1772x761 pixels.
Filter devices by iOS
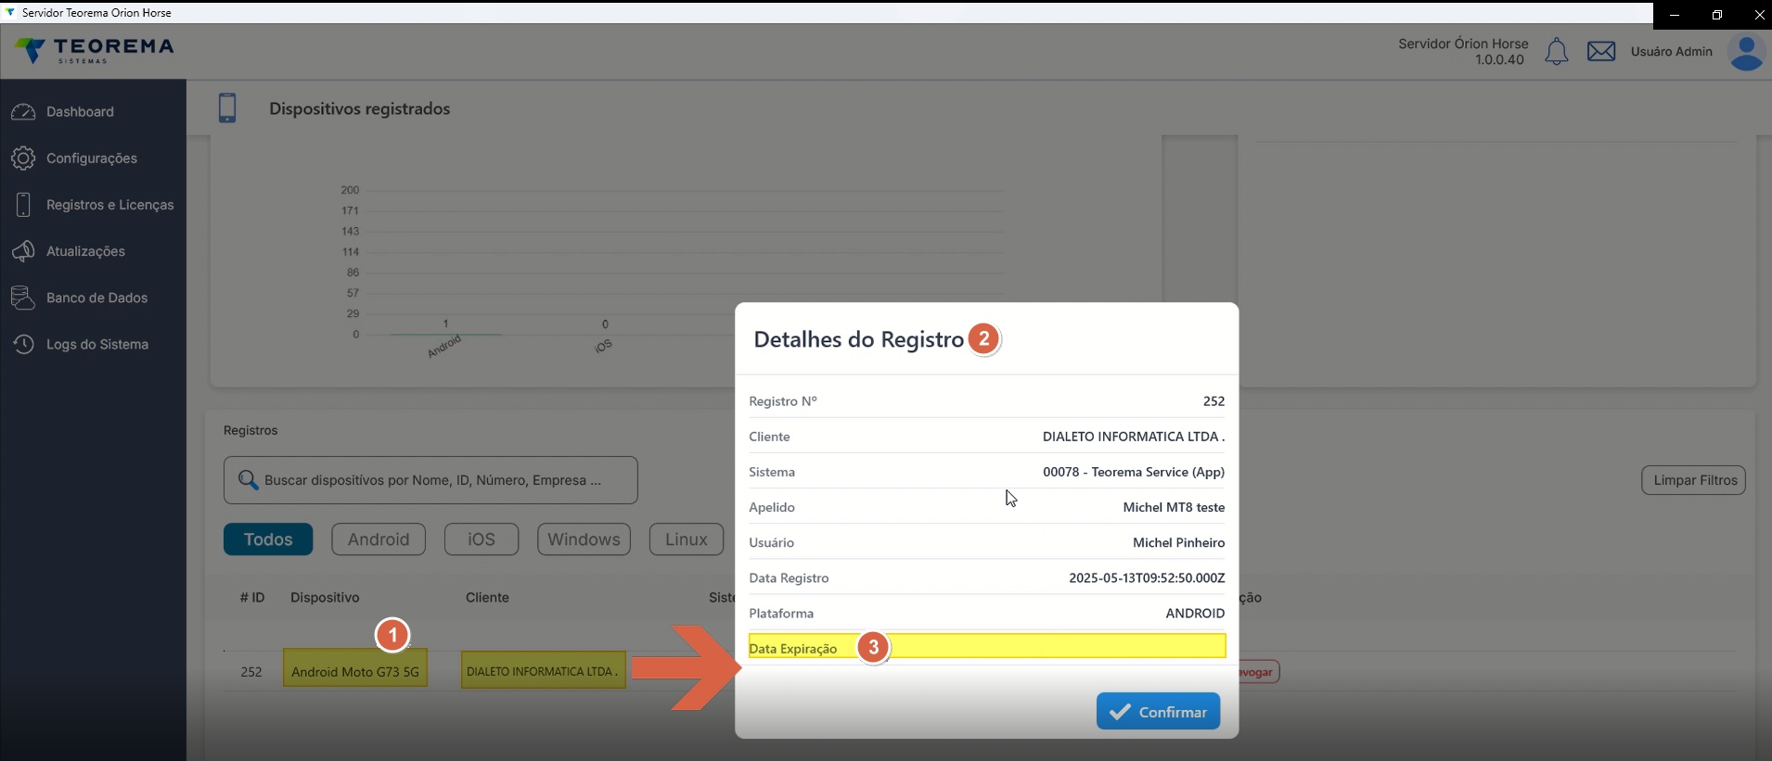coord(482,539)
